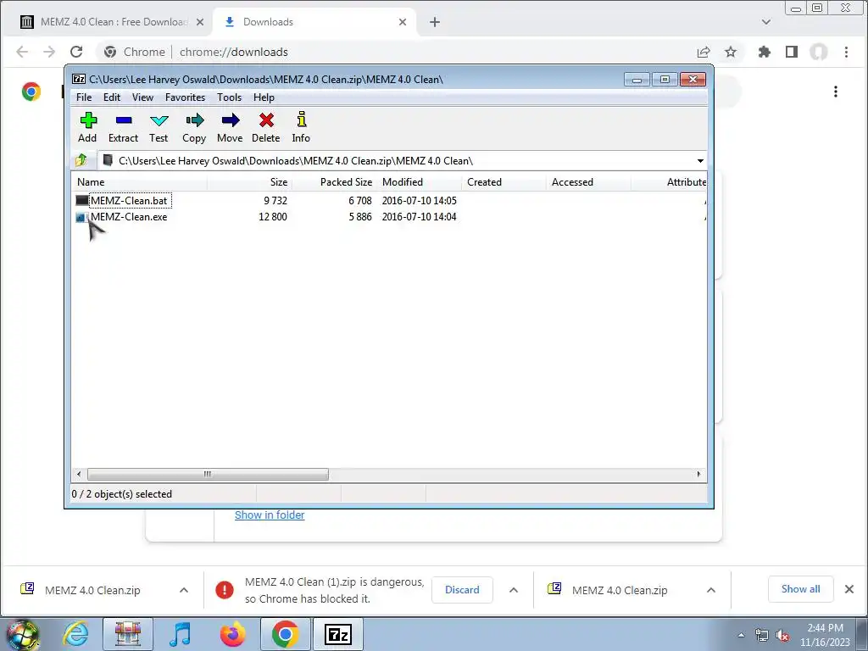Image resolution: width=868 pixels, height=651 pixels.
Task: Click the Extract toolbar icon
Action: [124, 127]
